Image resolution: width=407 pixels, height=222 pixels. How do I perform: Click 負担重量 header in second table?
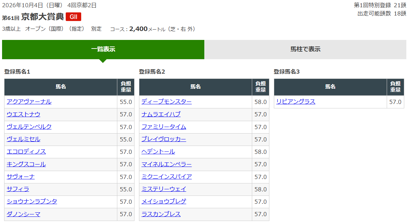(260, 87)
